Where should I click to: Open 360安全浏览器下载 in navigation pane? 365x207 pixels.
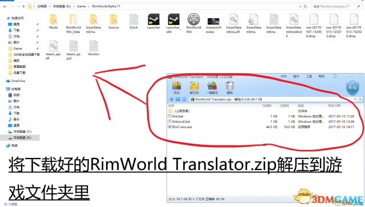point(24,55)
